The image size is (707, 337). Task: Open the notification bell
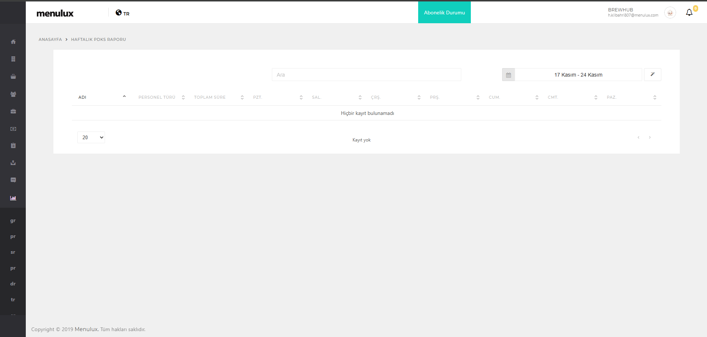tap(689, 13)
